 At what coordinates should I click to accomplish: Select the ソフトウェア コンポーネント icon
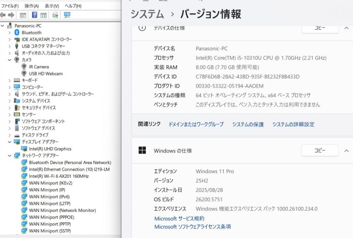pyautogui.click(x=17, y=121)
